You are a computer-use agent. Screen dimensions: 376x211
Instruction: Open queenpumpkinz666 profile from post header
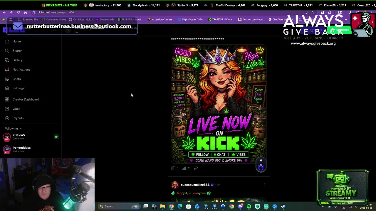click(195, 185)
